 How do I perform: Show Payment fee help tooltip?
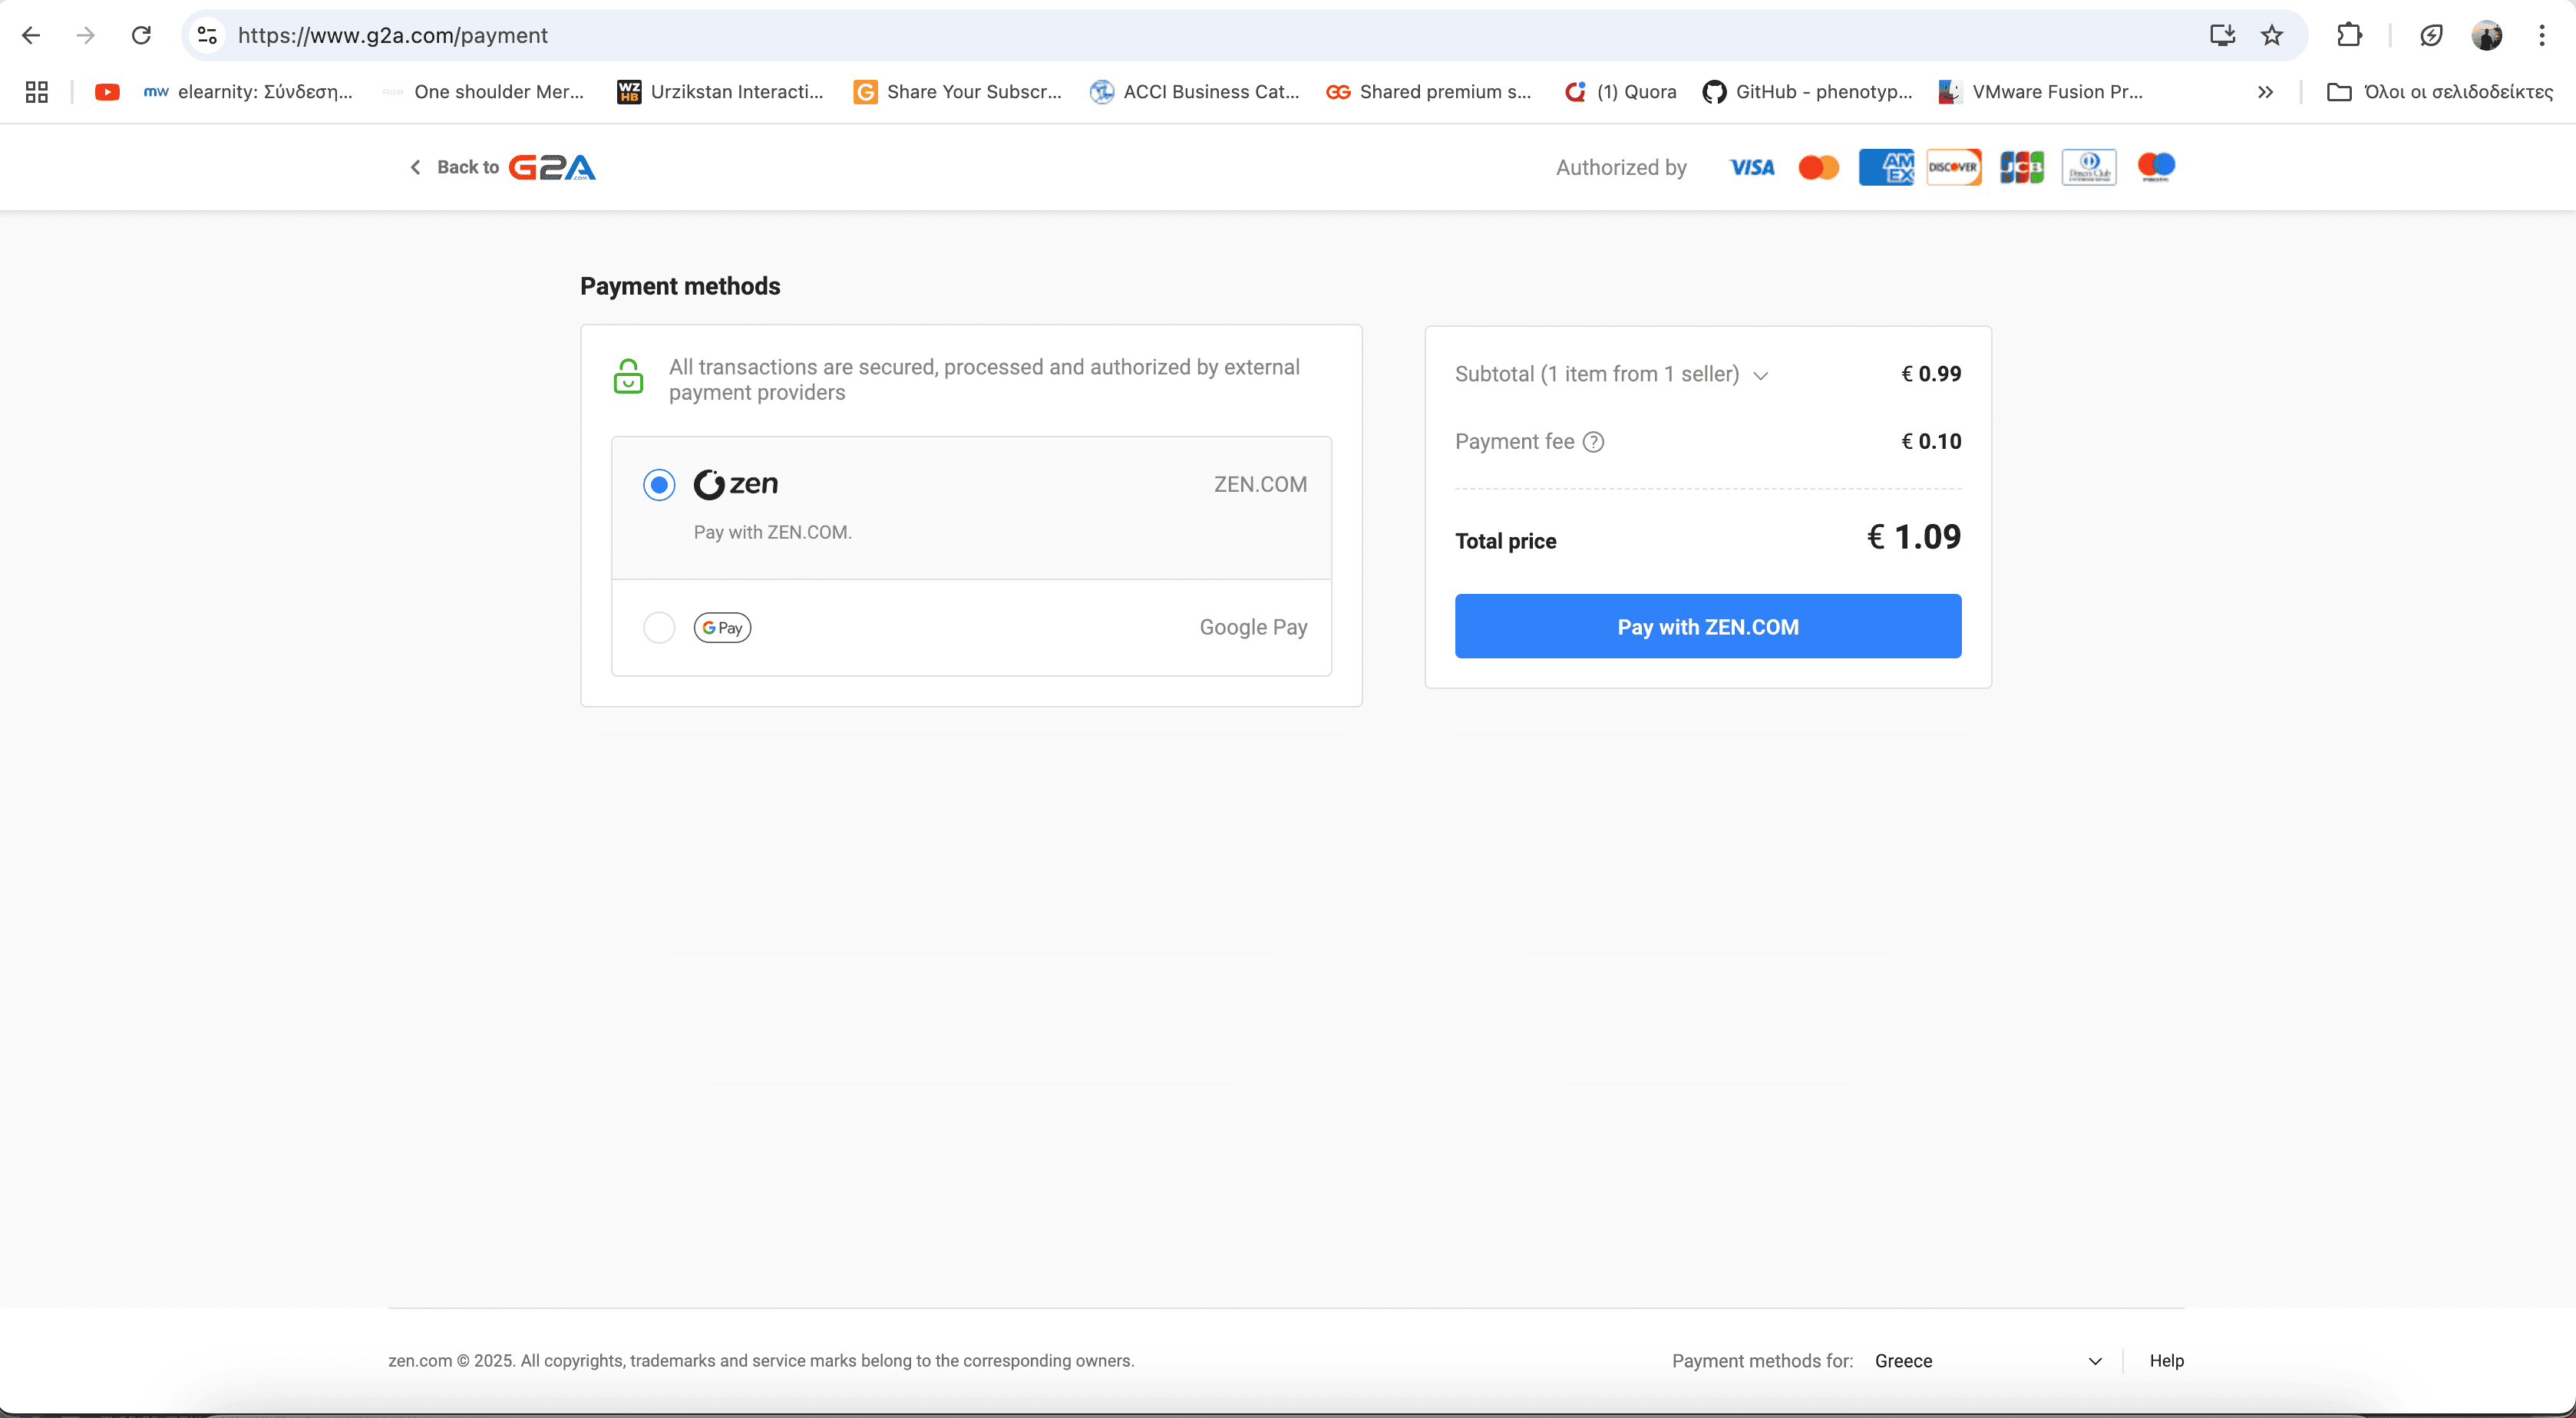[1594, 442]
